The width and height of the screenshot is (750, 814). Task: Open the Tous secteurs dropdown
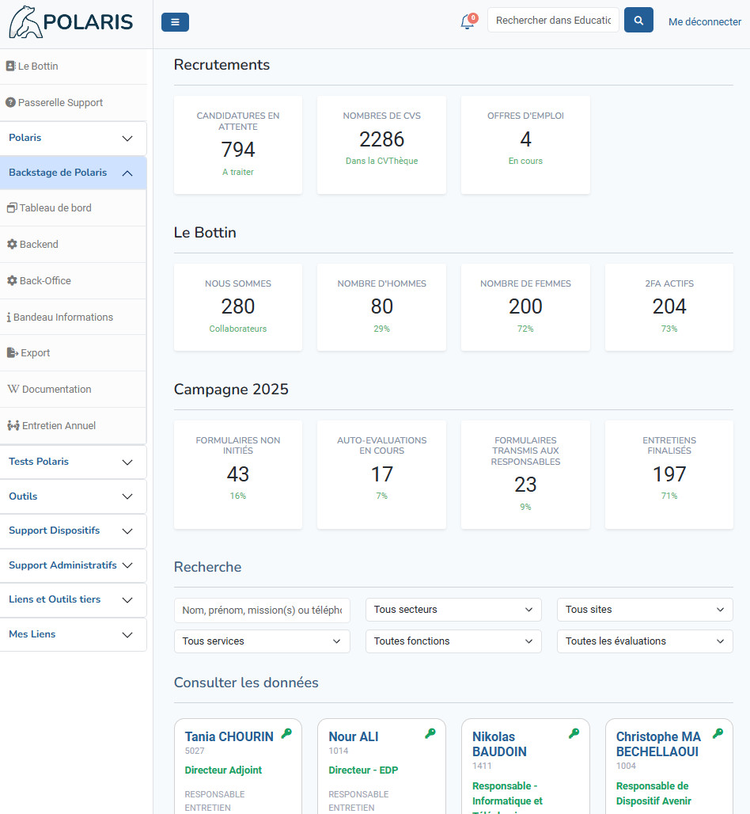pyautogui.click(x=453, y=610)
